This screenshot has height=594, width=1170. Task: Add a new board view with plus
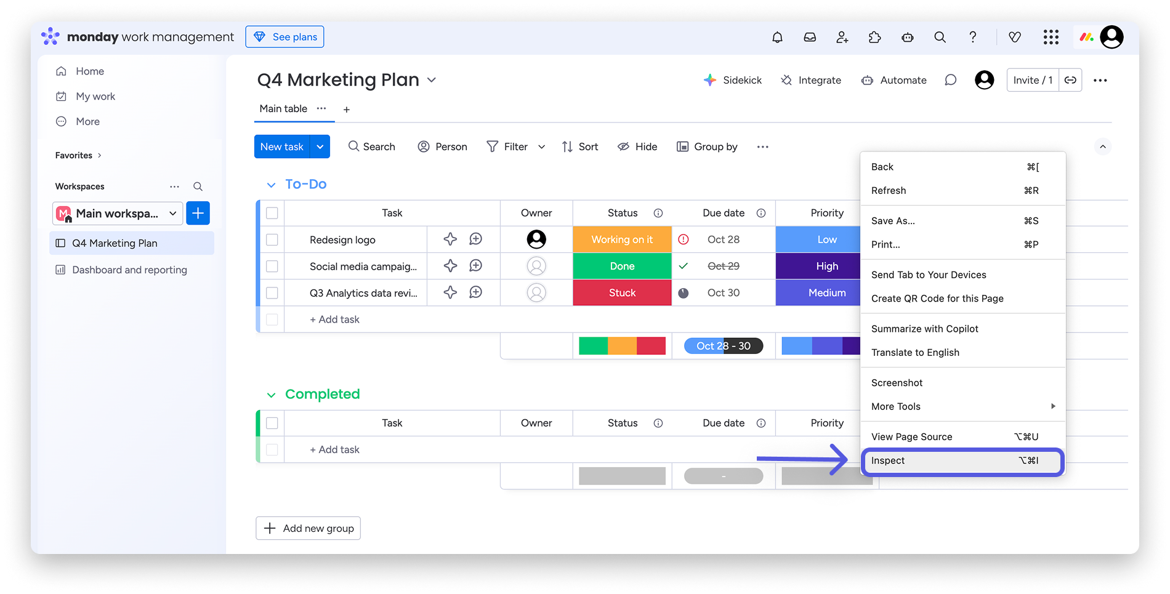click(347, 110)
